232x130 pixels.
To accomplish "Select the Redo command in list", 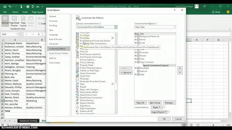I will click(82, 84).
